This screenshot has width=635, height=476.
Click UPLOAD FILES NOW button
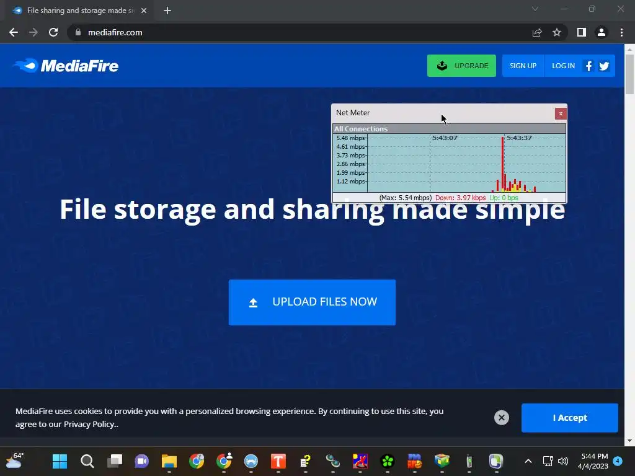tap(312, 302)
